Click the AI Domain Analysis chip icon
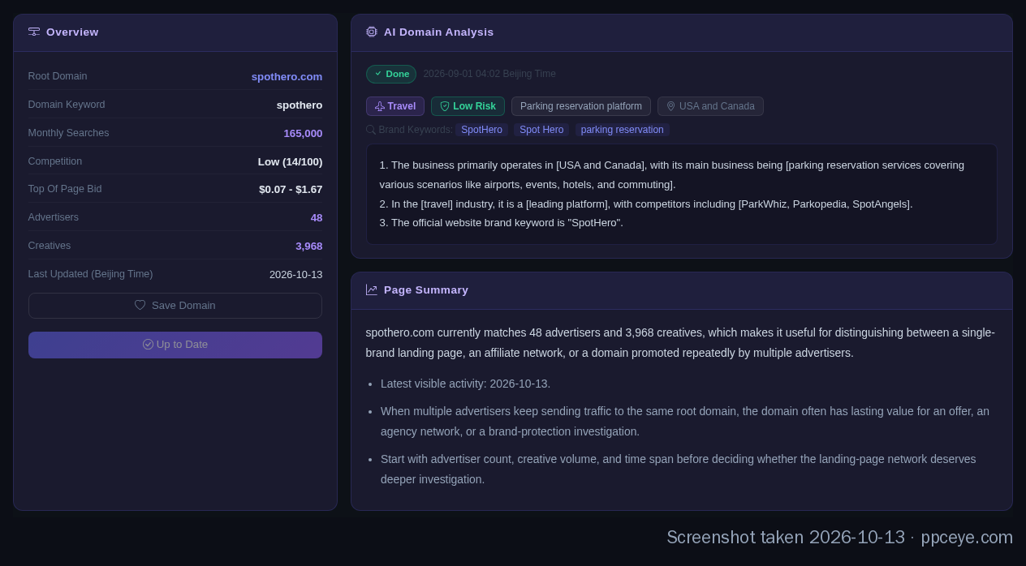The width and height of the screenshot is (1026, 566). pos(372,32)
